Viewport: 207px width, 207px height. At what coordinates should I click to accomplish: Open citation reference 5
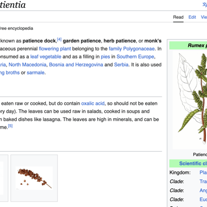point(10,126)
